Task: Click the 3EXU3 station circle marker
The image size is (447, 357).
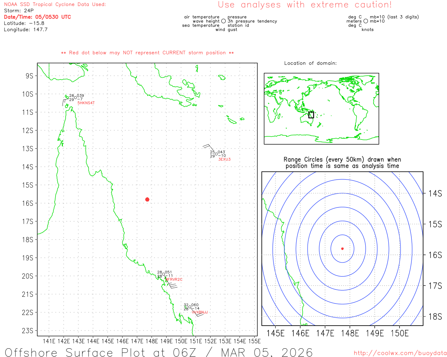Action: coord(216,154)
